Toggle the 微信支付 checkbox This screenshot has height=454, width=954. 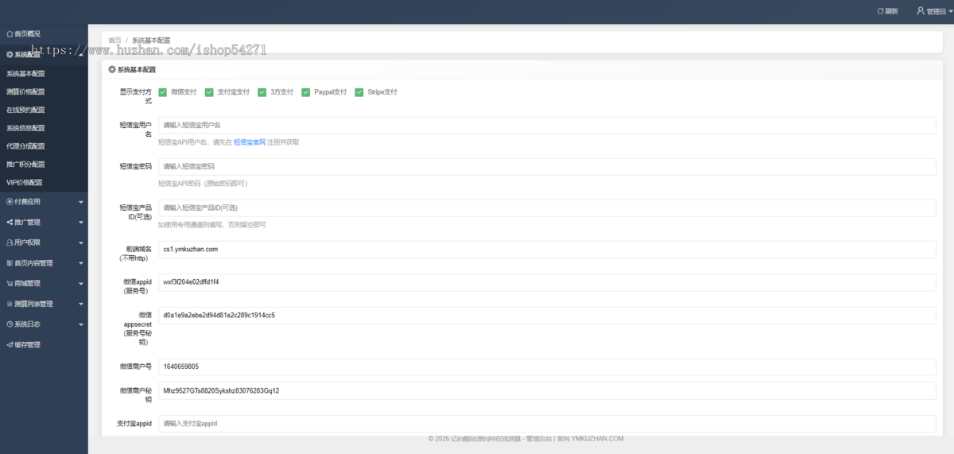162,92
